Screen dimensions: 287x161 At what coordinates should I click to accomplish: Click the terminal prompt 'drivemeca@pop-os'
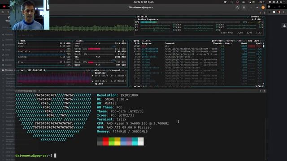31,156
